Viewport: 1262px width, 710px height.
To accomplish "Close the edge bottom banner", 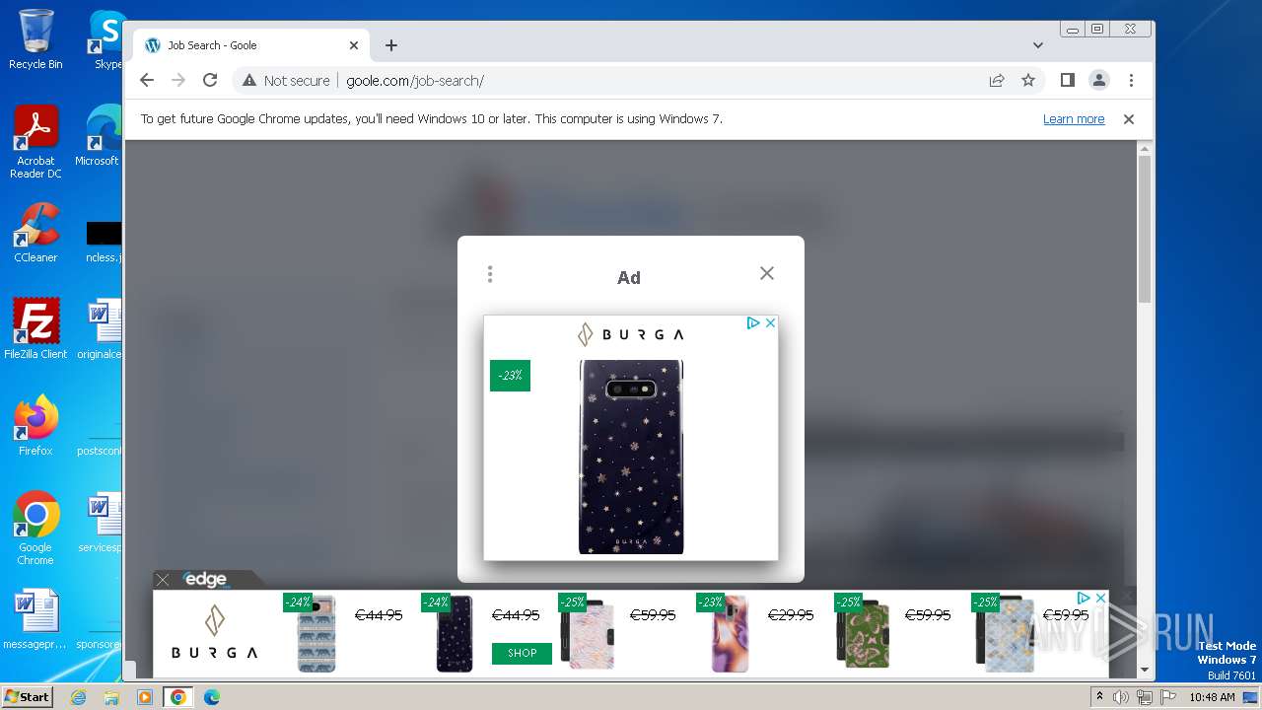I will [x=163, y=580].
